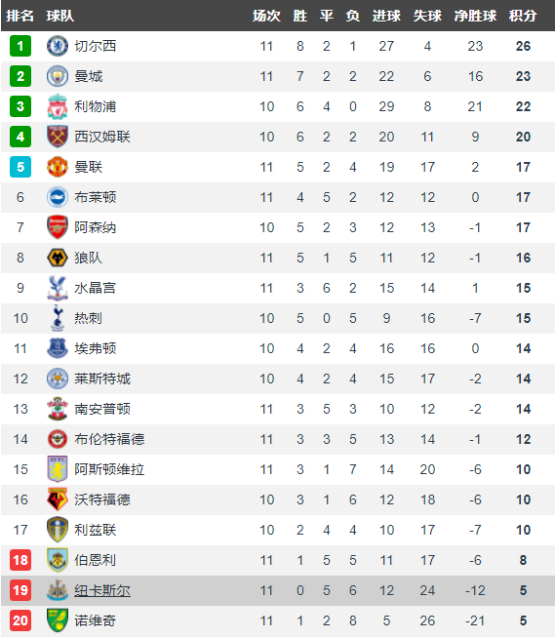
Task: Select the Norwich City canary crest
Action: point(57,620)
